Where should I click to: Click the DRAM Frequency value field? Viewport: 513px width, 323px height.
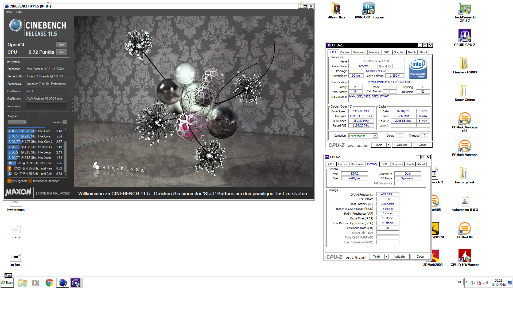388,194
